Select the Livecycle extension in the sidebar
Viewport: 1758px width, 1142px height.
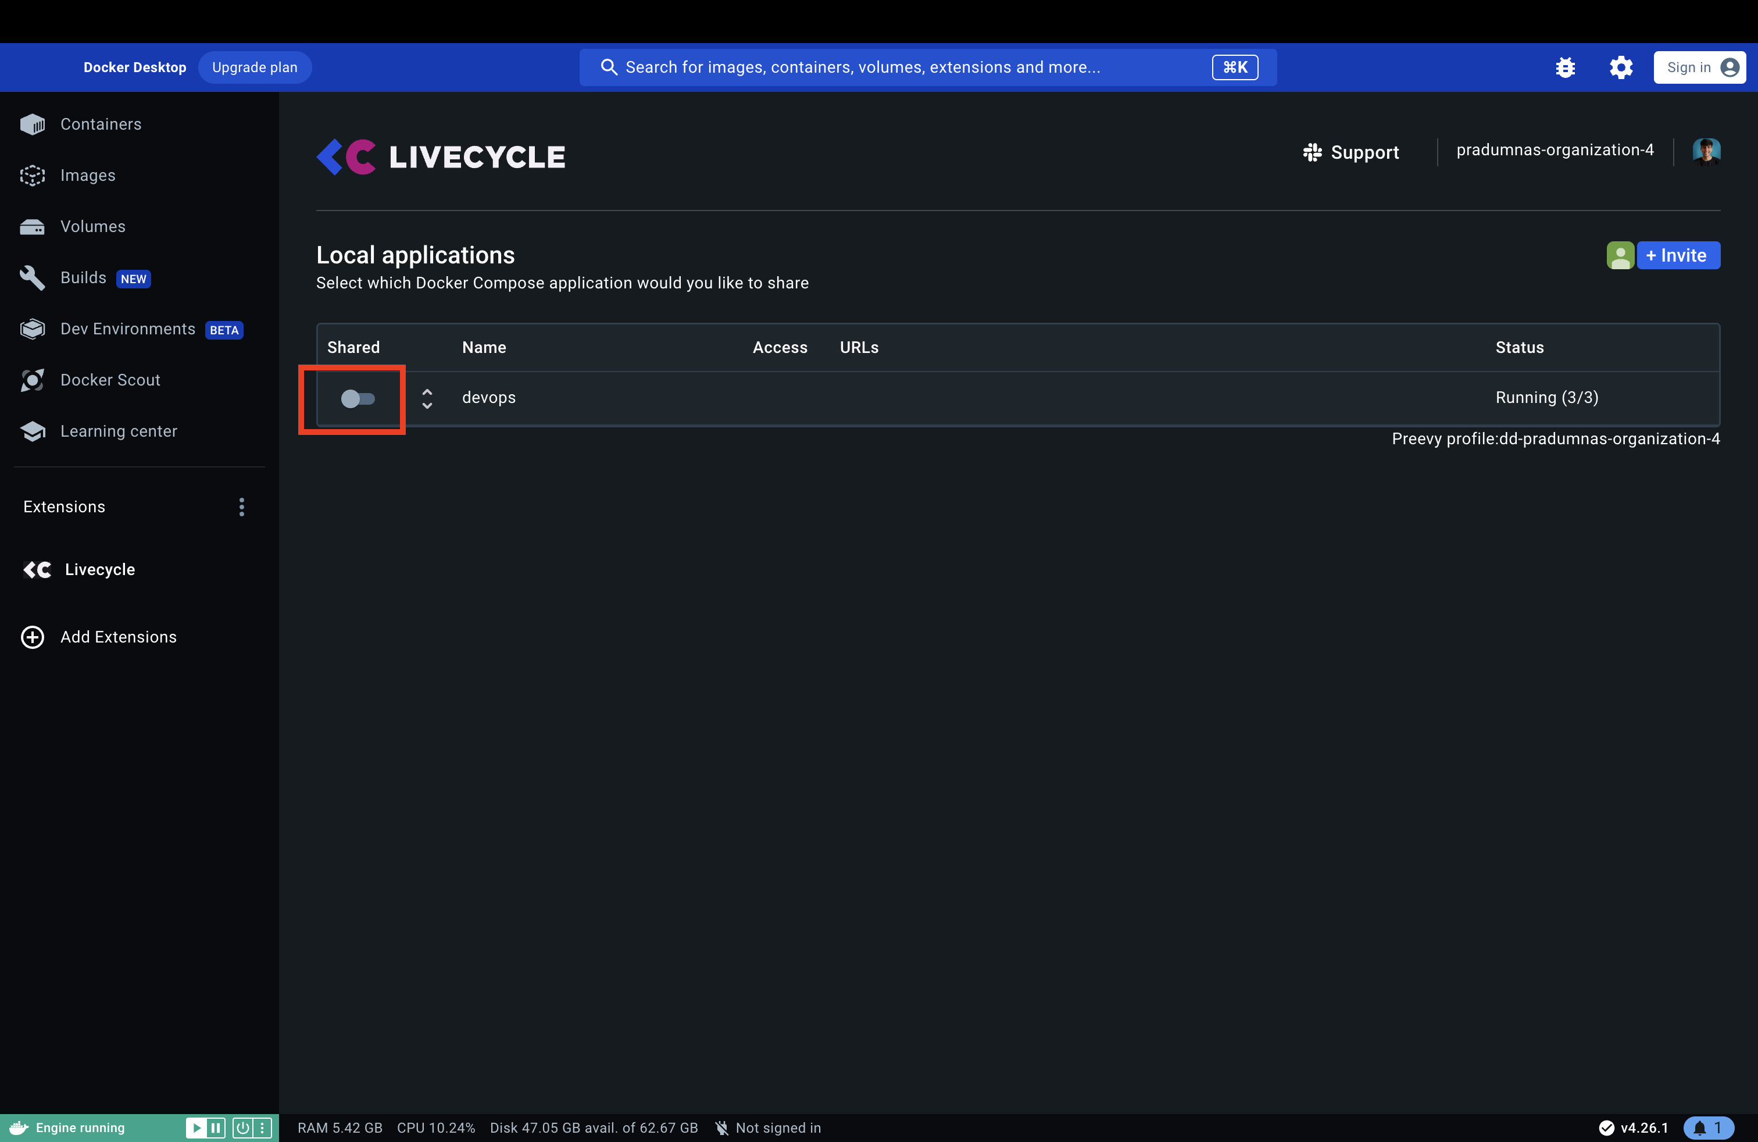click(x=100, y=569)
